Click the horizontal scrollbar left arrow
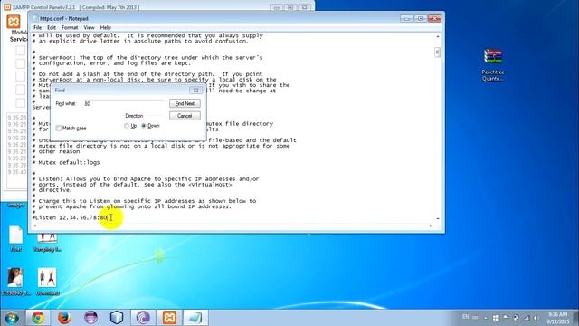Image resolution: width=579 pixels, height=326 pixels. coord(35,225)
